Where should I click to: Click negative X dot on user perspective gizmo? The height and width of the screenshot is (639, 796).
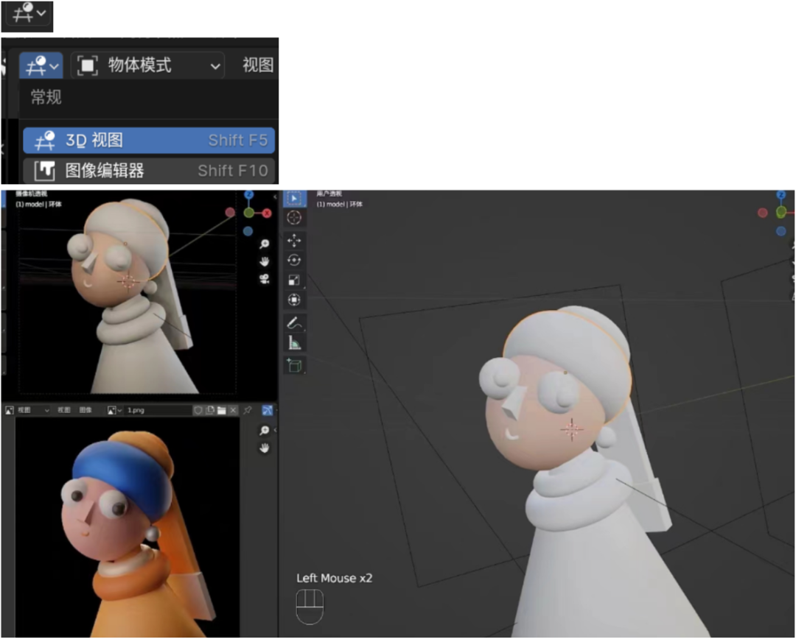763,213
